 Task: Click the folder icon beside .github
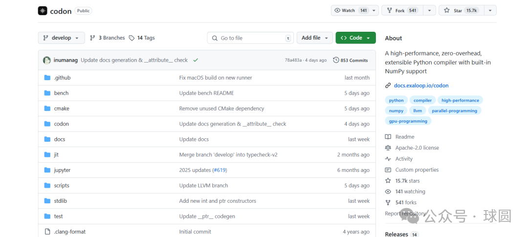click(x=47, y=78)
